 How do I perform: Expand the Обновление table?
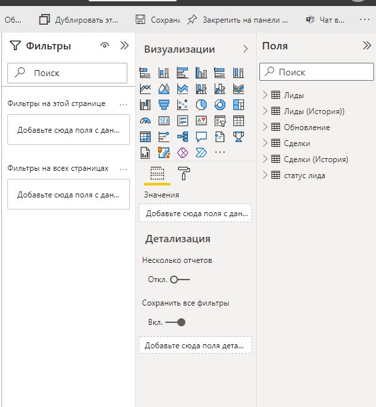tap(265, 127)
